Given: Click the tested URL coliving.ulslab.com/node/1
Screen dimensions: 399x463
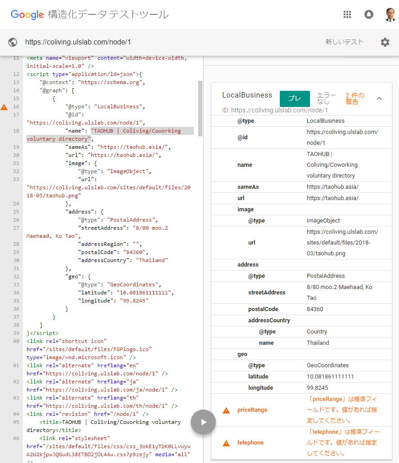Looking at the screenshot, I should pos(78,42).
